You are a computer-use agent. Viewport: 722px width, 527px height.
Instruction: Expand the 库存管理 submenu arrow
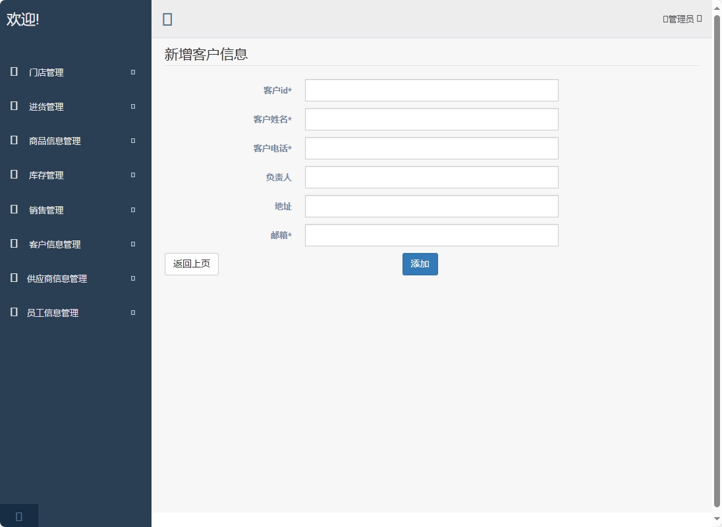[x=131, y=175]
